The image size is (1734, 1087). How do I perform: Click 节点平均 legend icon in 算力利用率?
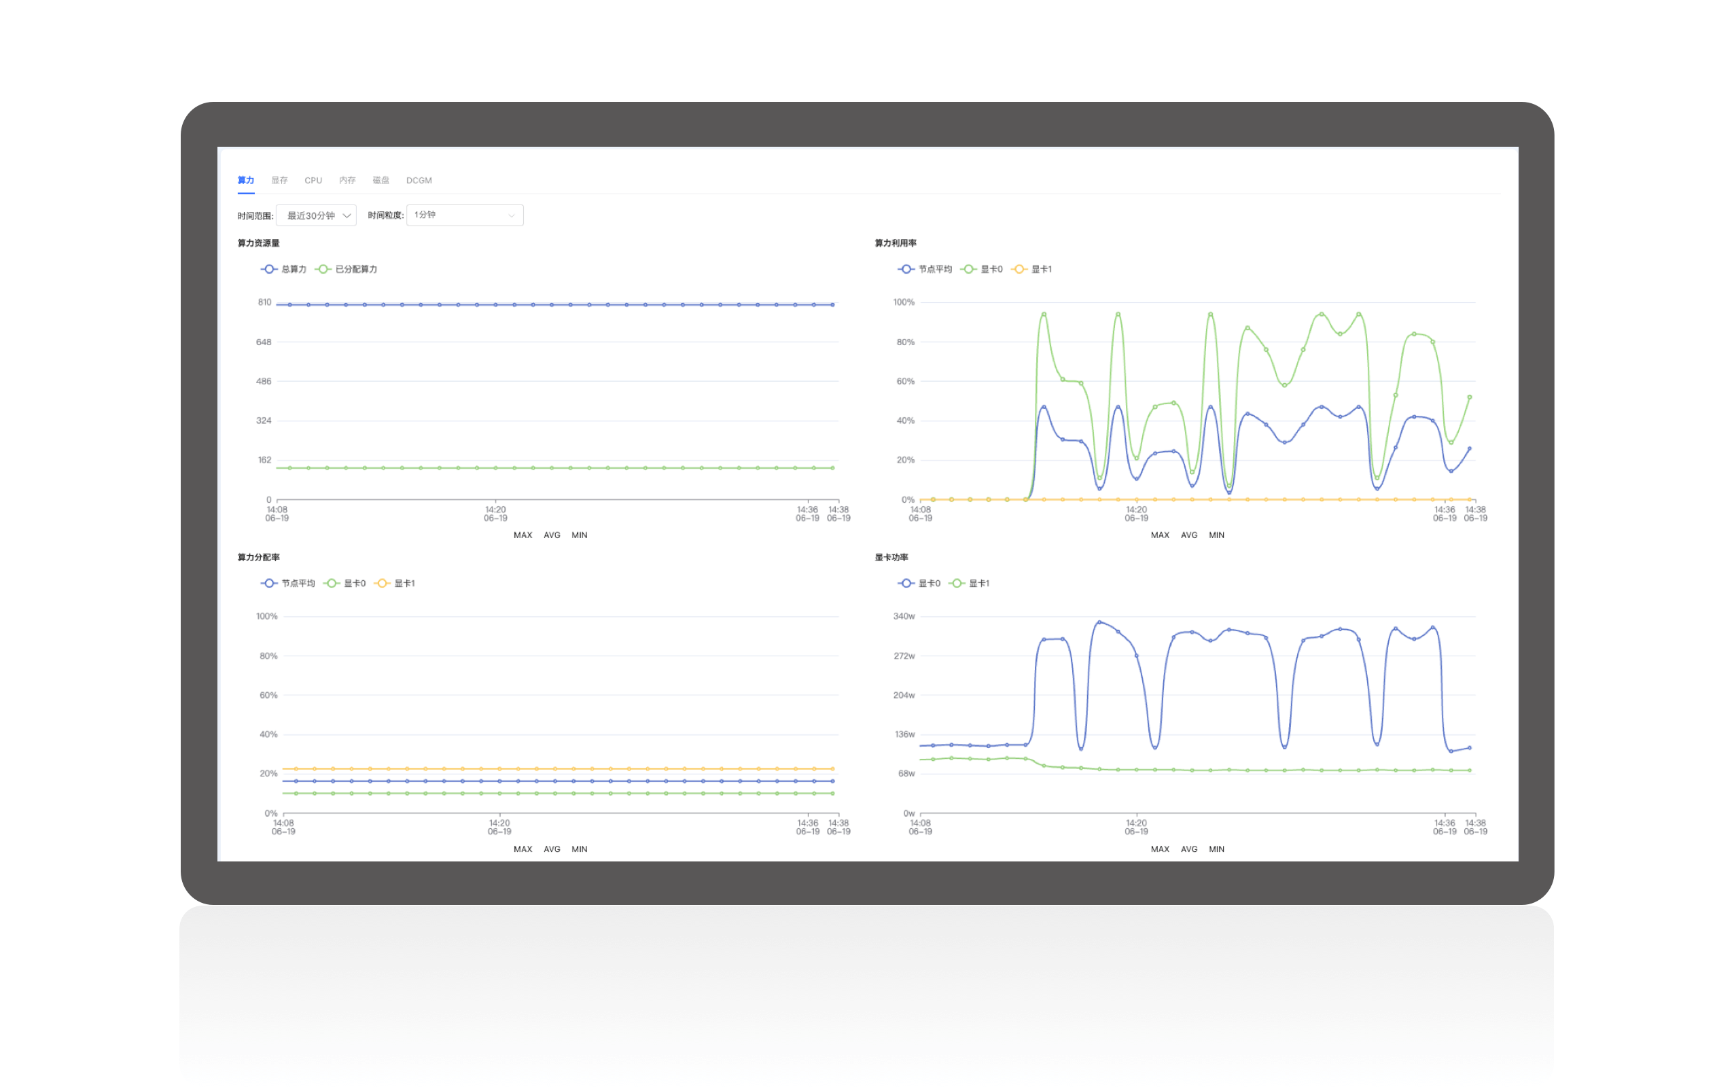click(x=906, y=269)
